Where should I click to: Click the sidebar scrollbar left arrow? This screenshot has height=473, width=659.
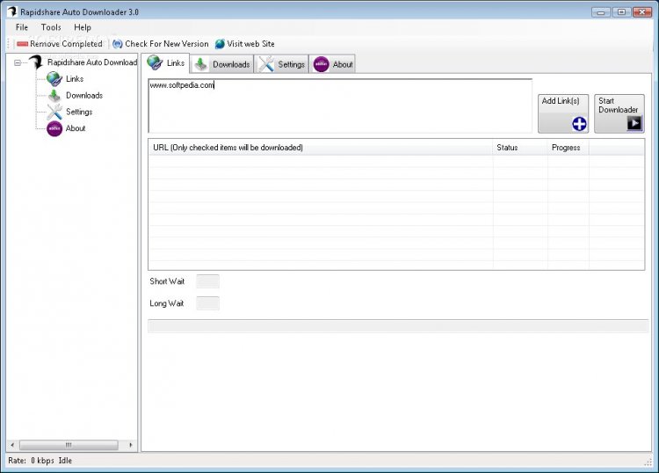coord(12,445)
